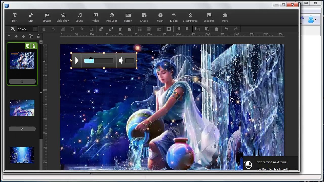Paste from clipboard in toolbar

(207, 29)
